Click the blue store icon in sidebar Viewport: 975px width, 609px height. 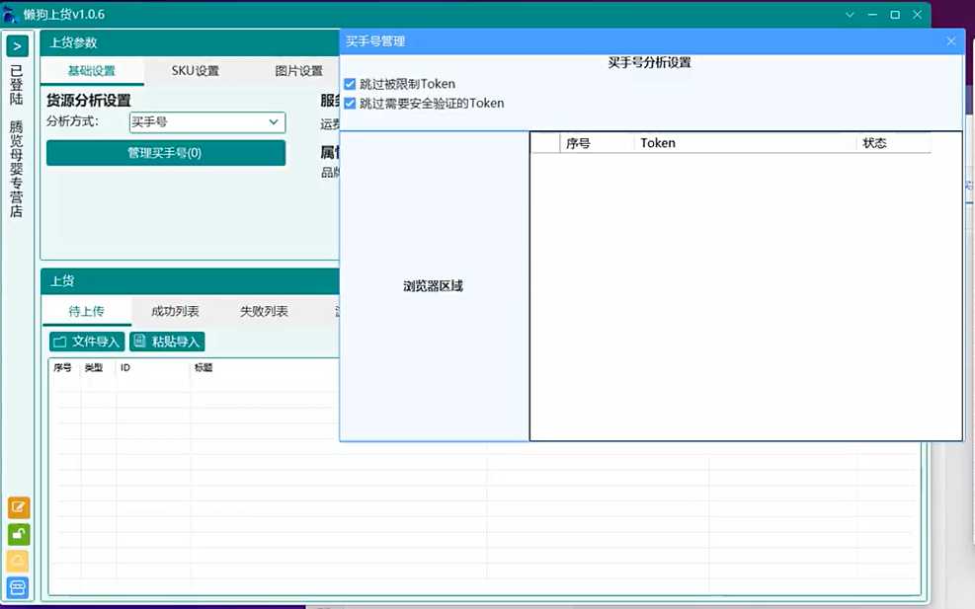click(x=18, y=587)
